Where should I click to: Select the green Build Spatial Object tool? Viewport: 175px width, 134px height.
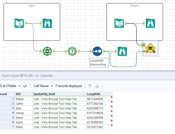47,51
